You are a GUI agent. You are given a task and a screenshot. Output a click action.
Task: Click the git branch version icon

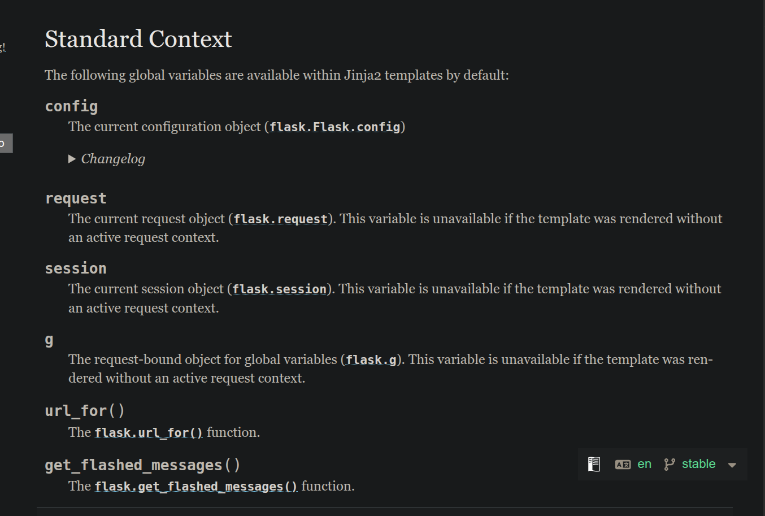coord(670,464)
